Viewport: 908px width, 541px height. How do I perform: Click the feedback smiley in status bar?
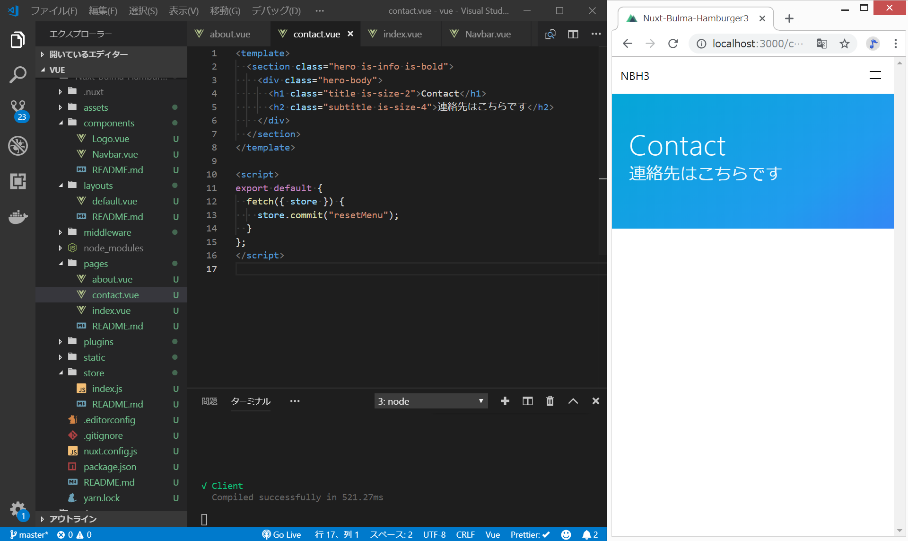[x=566, y=534]
